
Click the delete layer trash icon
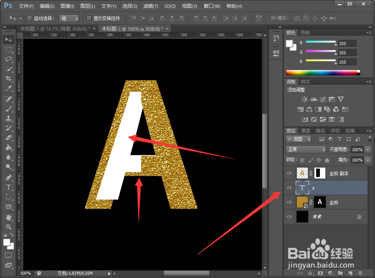point(360,273)
